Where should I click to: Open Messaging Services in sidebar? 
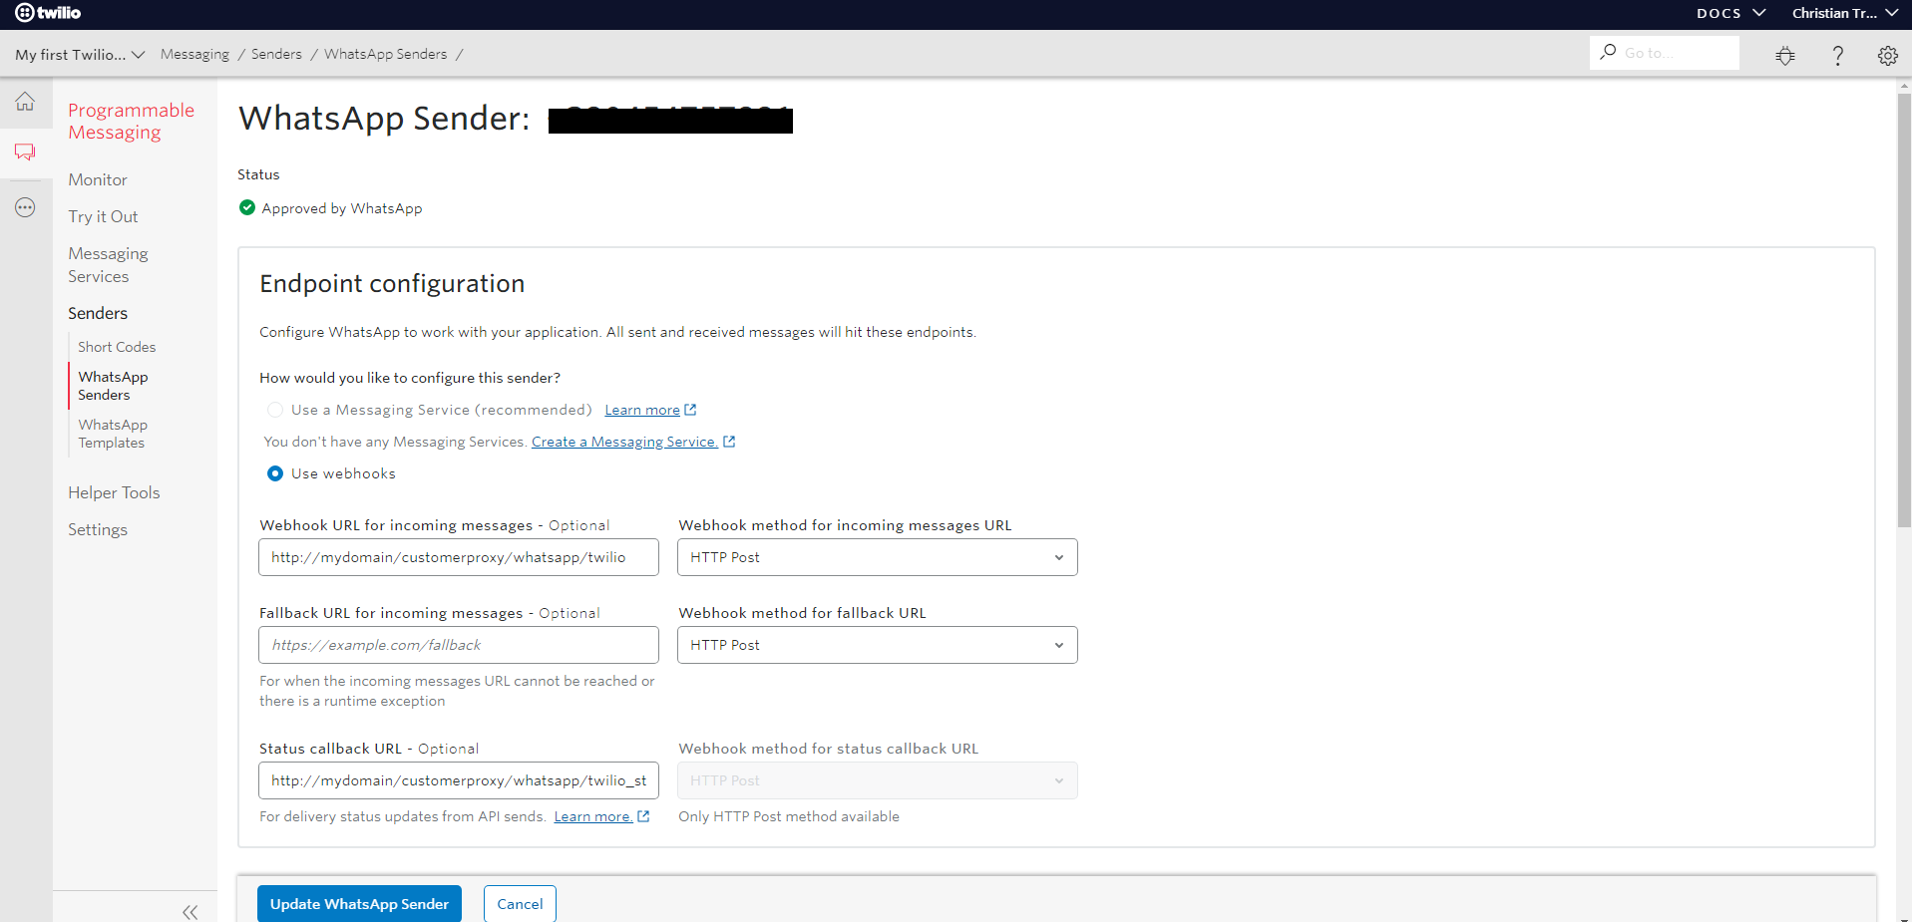point(108,265)
